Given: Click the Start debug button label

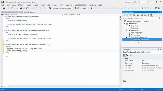Looking at the screenshot, I should 84,8.
